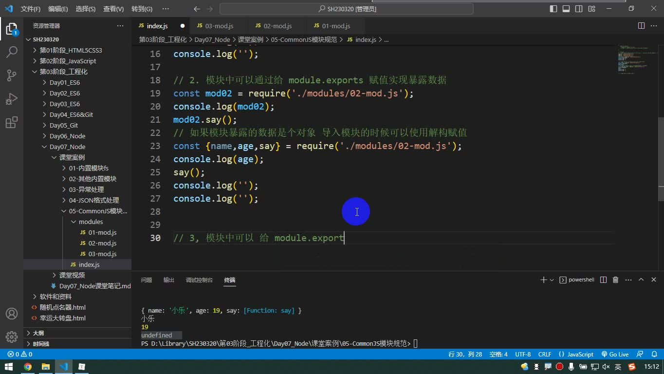Screen dimensions: 664x374
Task: Open the Search view in activity bar
Action: pyautogui.click(x=12, y=52)
